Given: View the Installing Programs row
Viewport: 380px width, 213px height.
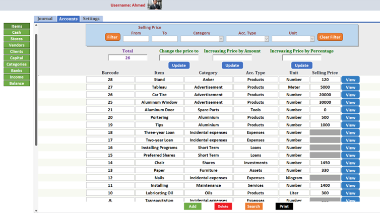Looking at the screenshot, I should click(350, 148).
